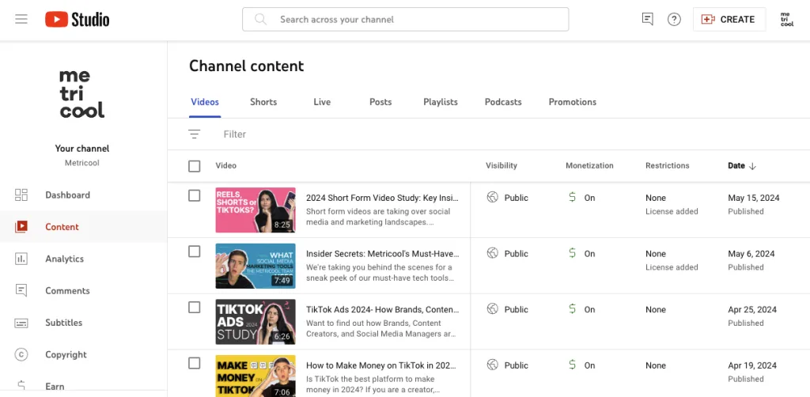This screenshot has height=397, width=810.
Task: Switch to the Promotions tab
Action: pos(573,102)
